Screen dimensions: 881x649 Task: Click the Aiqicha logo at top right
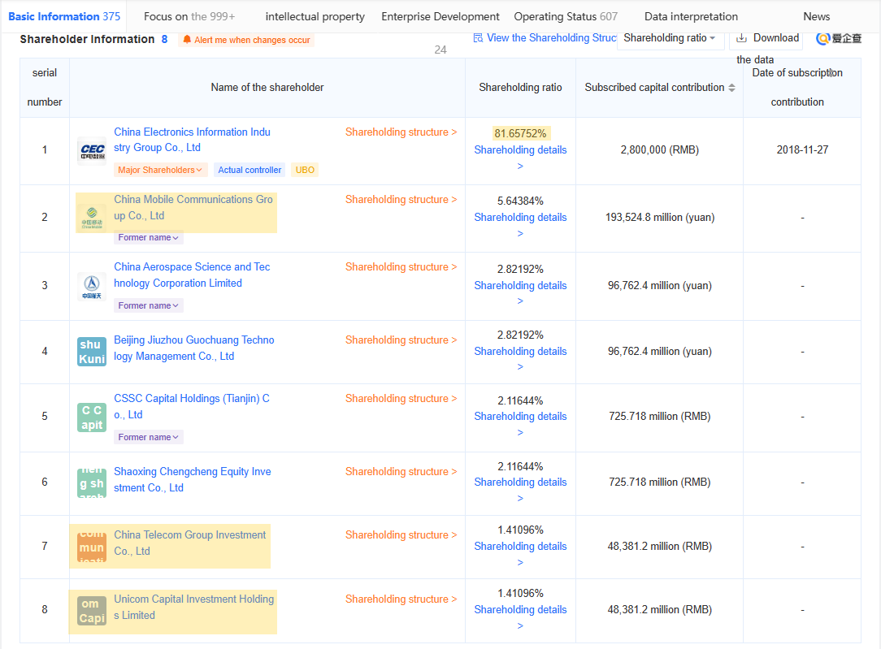coord(839,38)
